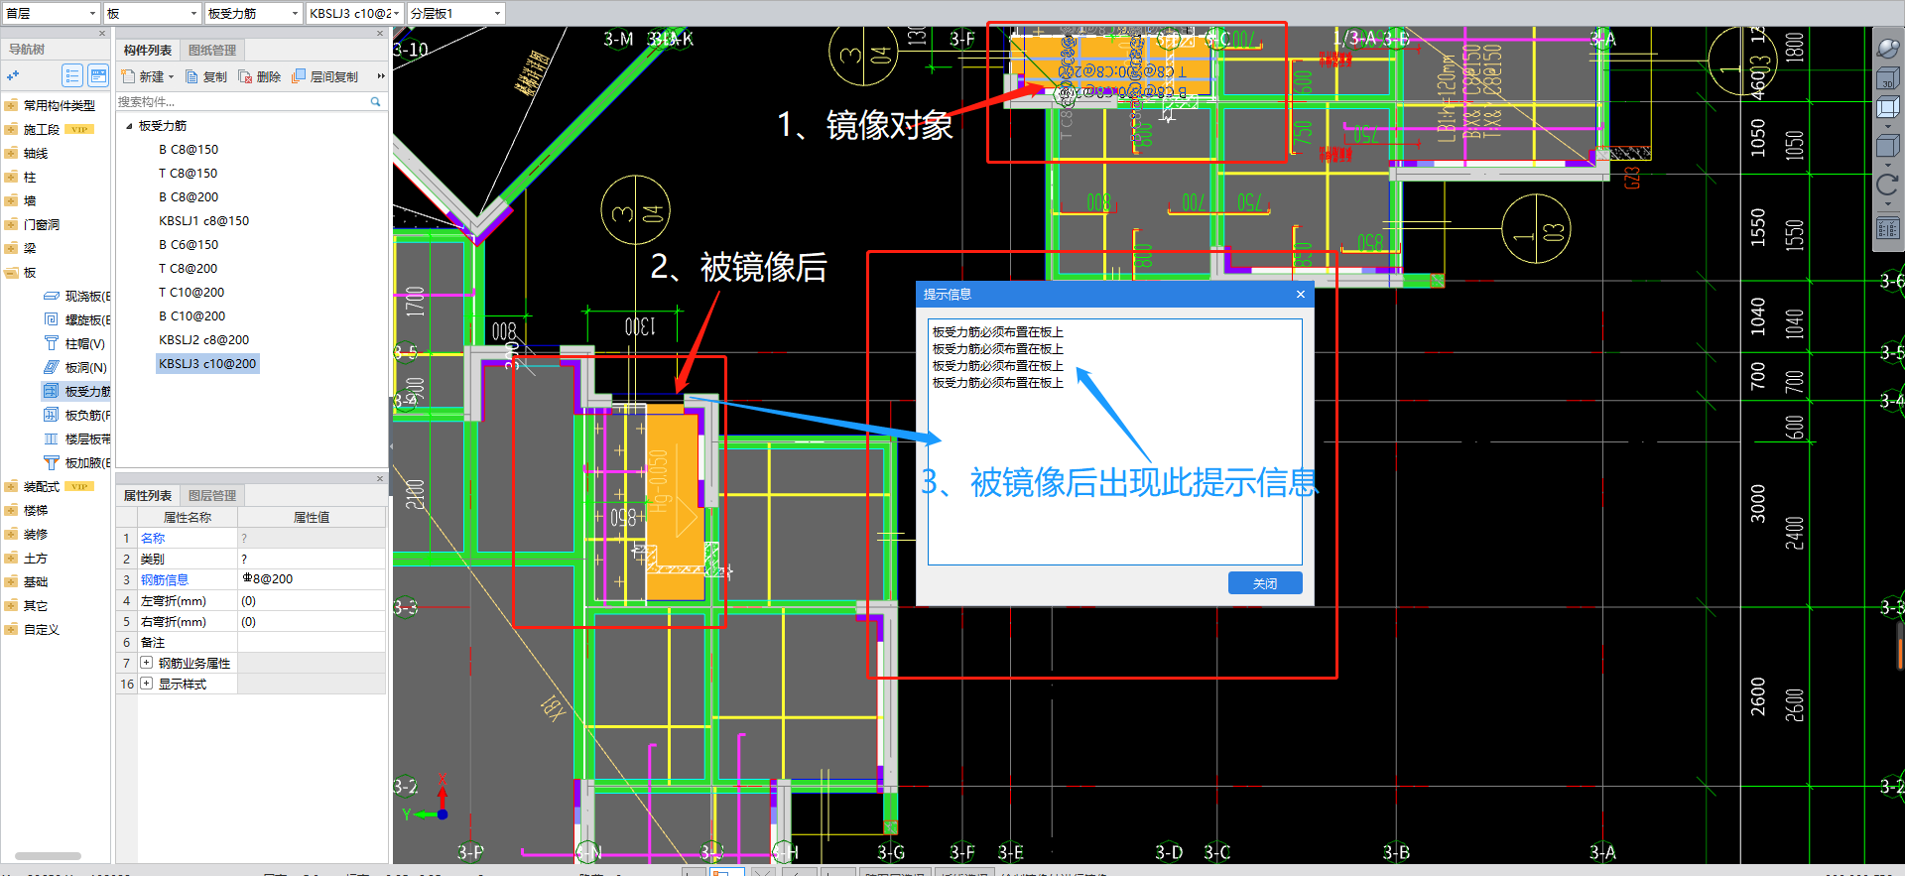Select the T C10@200 component
Image resolution: width=1905 pixels, height=876 pixels.
(x=191, y=293)
